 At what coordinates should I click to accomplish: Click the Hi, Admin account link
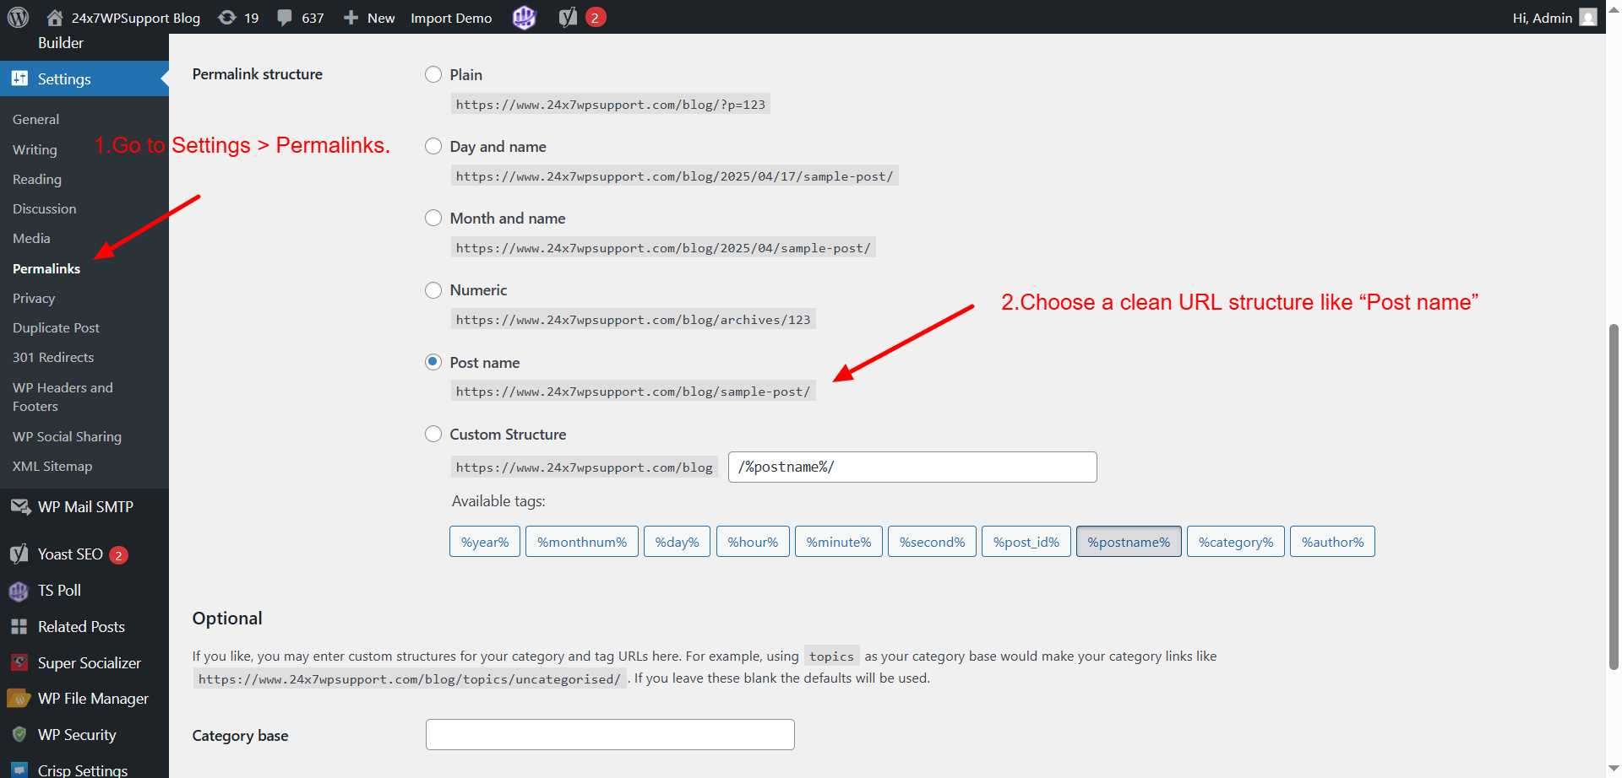click(x=1543, y=18)
